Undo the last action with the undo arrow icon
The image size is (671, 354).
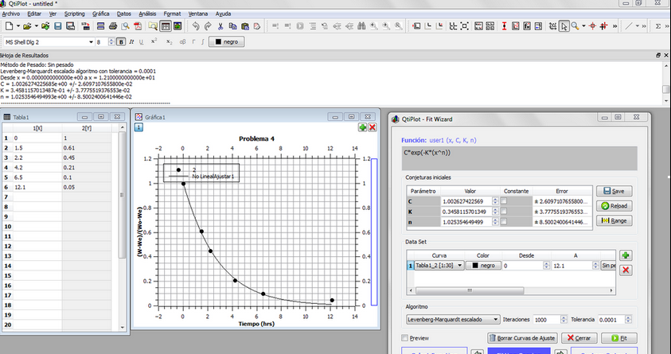pyautogui.click(x=196, y=26)
